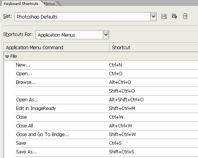Open the Shortcuts For dropdown arrow
The width and height of the screenshot is (198, 158).
pyautogui.click(x=106, y=35)
